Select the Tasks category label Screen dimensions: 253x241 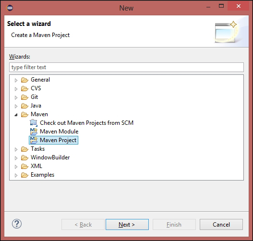pyautogui.click(x=37, y=149)
